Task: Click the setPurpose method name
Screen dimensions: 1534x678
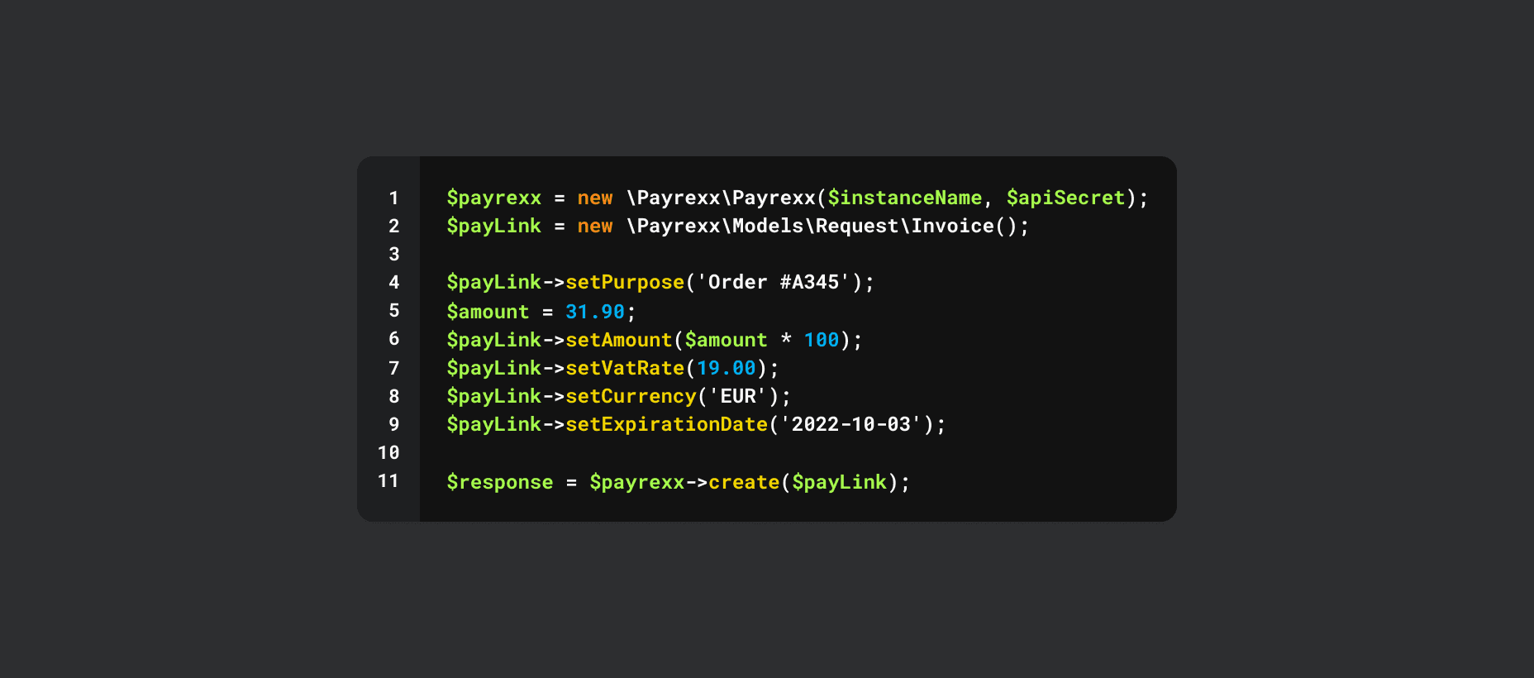Action: point(625,283)
